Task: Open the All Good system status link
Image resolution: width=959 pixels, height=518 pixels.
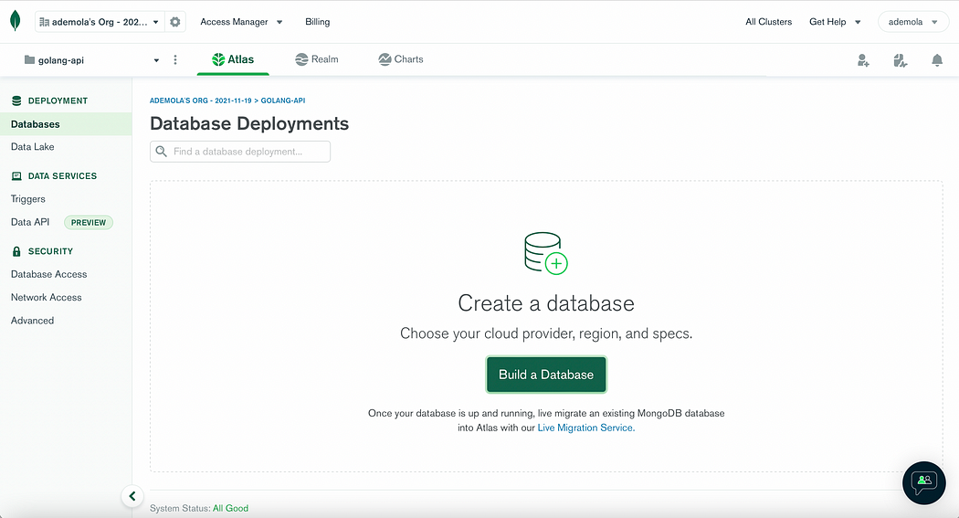Action: click(230, 508)
